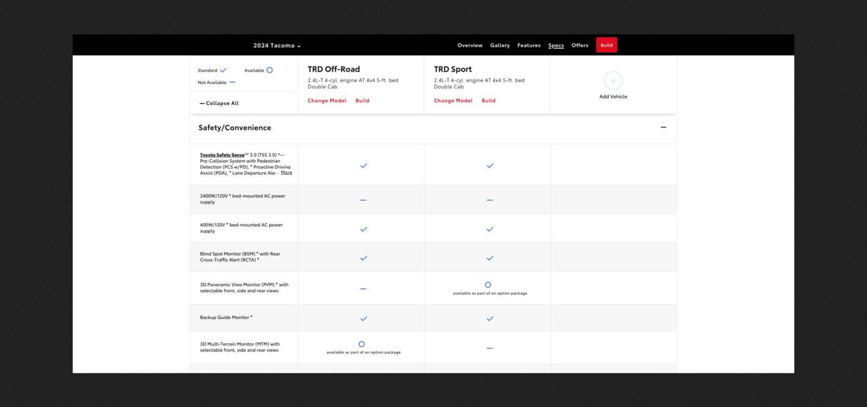Click the Blind Spot Monitor (BSM) row label
The image size is (867, 407).
tap(240, 257)
